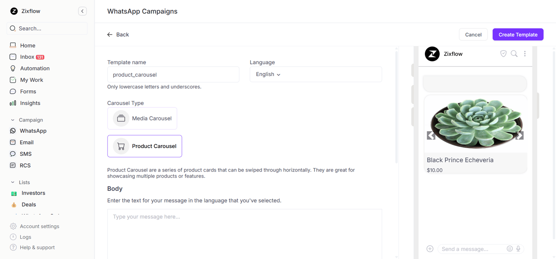The height and width of the screenshot is (259, 556).
Task: Open Insights from the sidebar
Action: pyautogui.click(x=29, y=103)
